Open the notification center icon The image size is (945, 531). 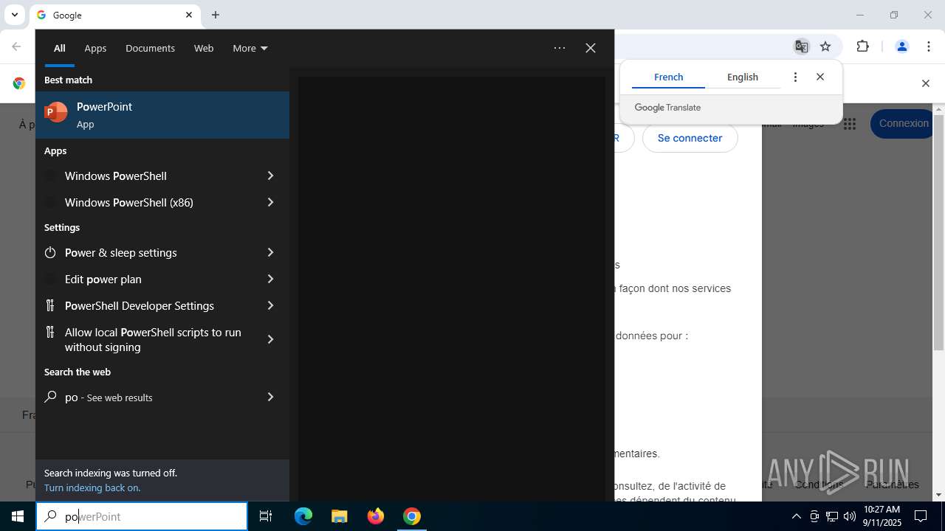point(921,516)
